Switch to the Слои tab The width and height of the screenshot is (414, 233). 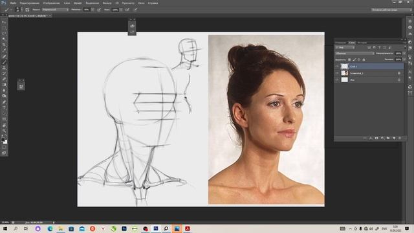point(352,43)
